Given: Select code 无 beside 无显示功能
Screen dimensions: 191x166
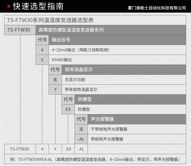Looking at the screenshot, I should (55, 80).
